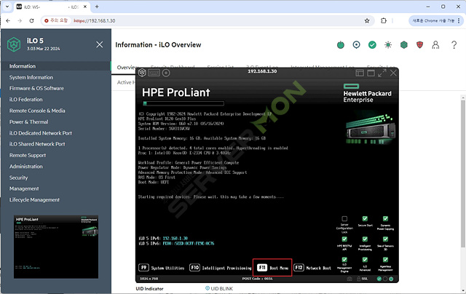Open the user account icon in header
The image size is (466, 294).
coord(435,45)
